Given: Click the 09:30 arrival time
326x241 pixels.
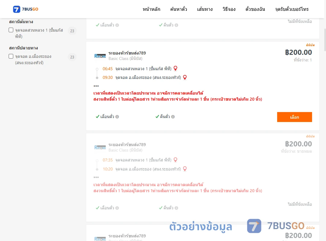Looking at the screenshot, I should pyautogui.click(x=107, y=78).
